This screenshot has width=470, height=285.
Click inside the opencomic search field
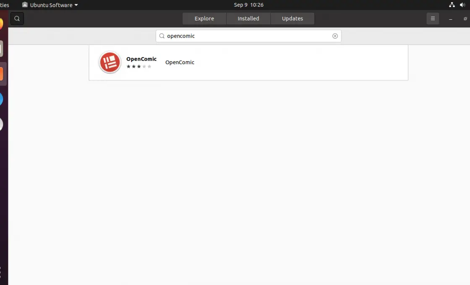point(248,36)
